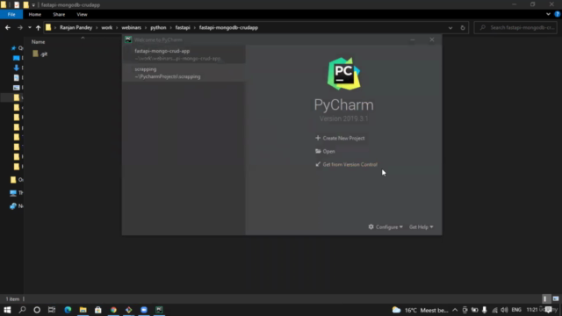This screenshot has height=316, width=562.
Task: Minimize the Welcome to PyCharm window
Action: pos(413,39)
